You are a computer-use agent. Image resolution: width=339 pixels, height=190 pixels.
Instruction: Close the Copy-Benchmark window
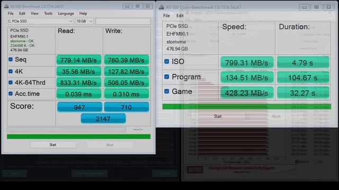328,7
